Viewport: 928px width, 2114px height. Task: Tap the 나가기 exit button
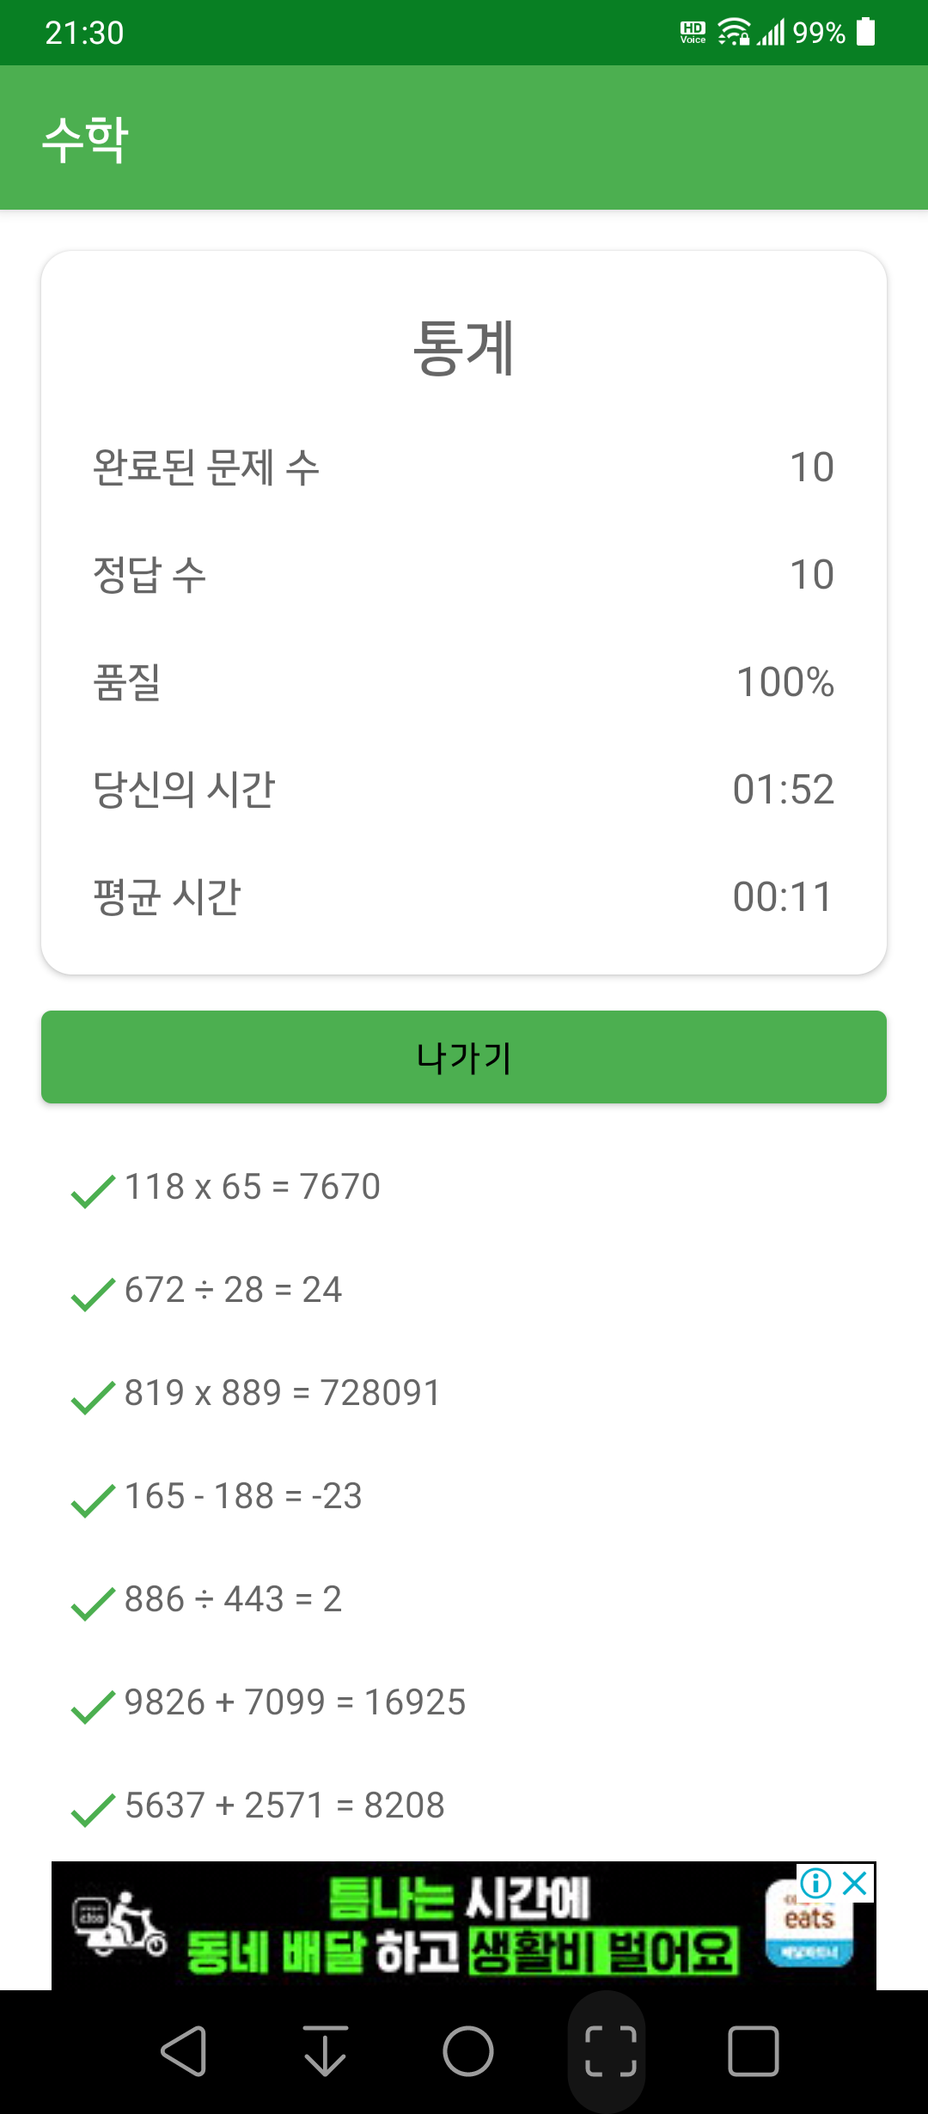(x=464, y=1057)
